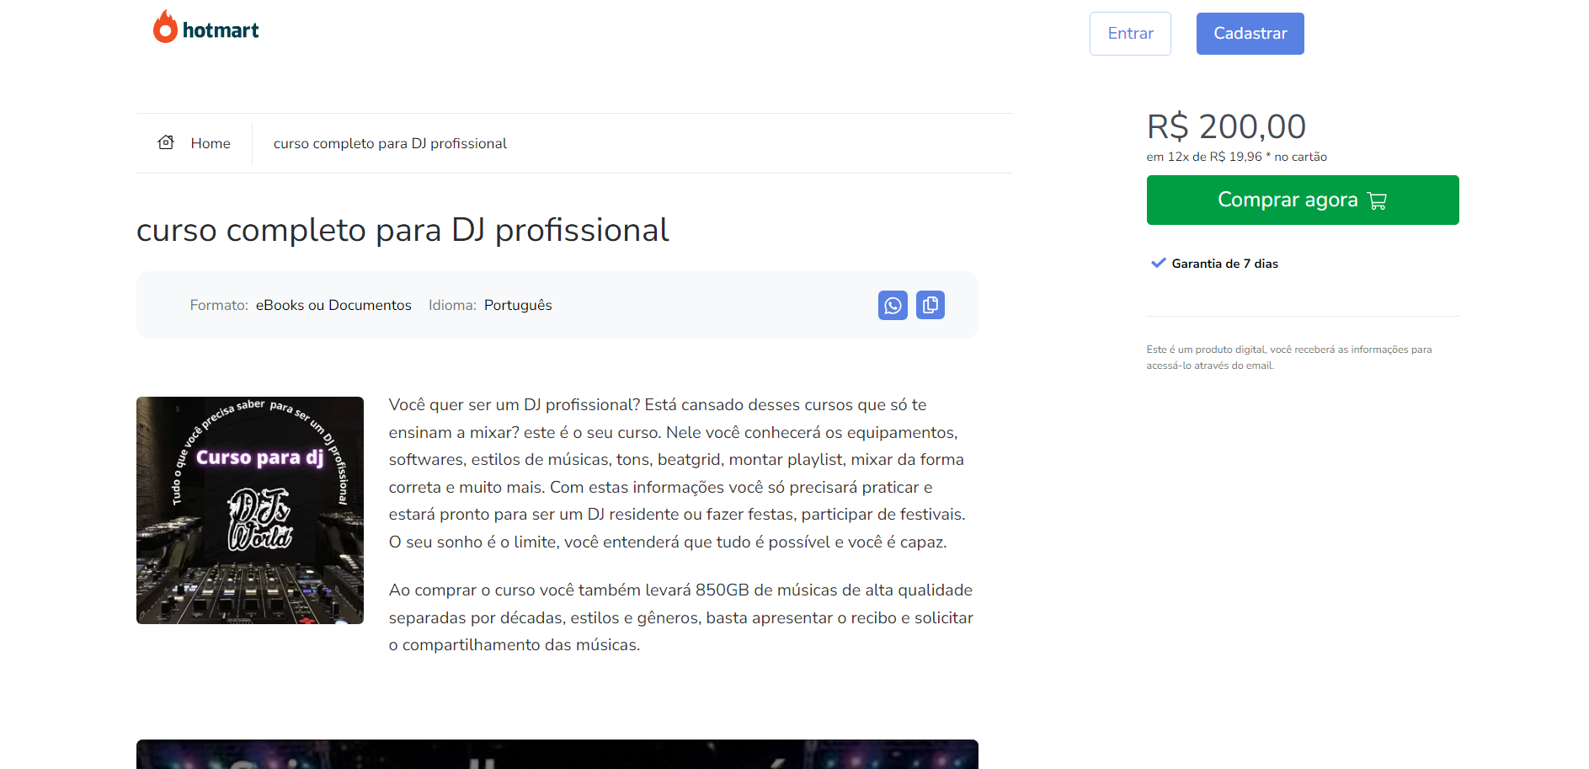The height and width of the screenshot is (769, 1589).
Task: Click the blue guarantee checkmark icon
Action: point(1158,263)
